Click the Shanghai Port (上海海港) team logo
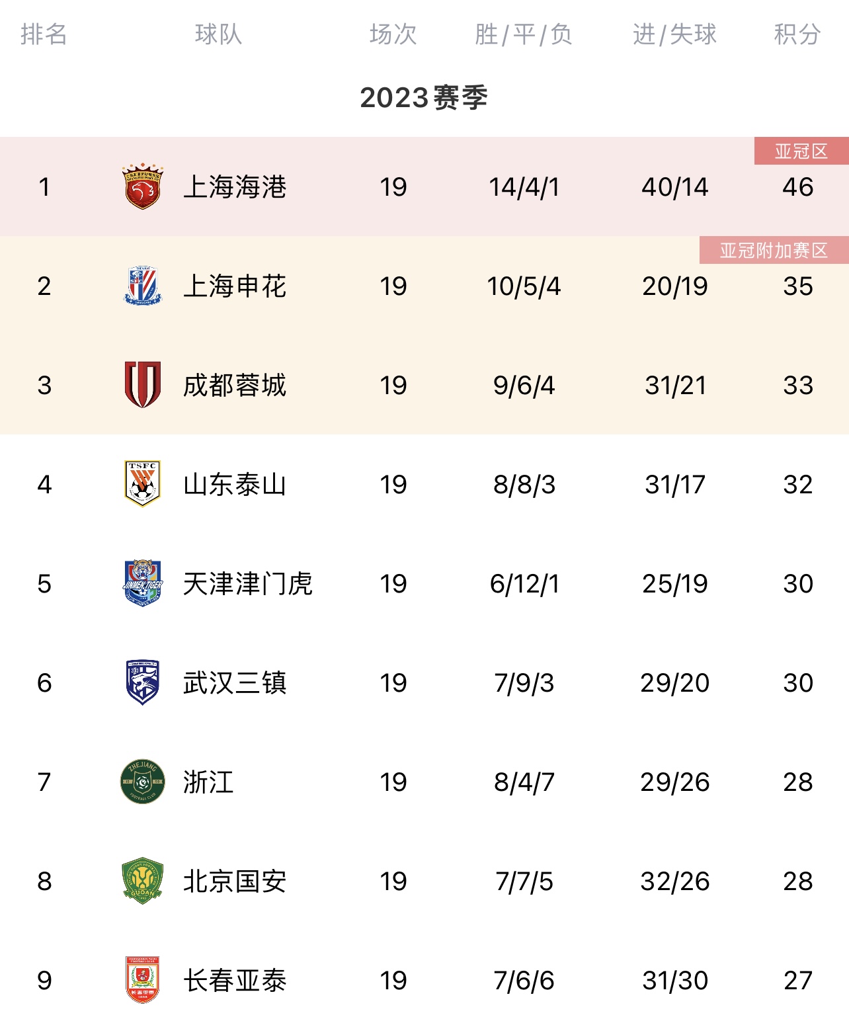 [143, 186]
